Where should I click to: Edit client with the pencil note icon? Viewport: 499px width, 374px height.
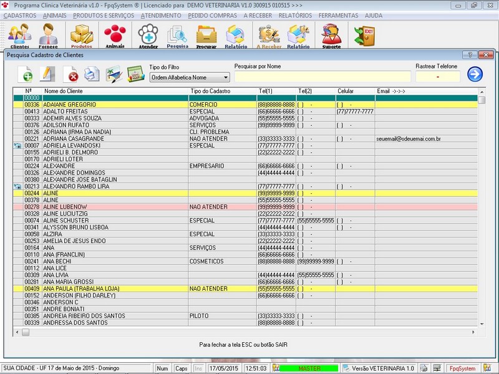pyautogui.click(x=47, y=74)
